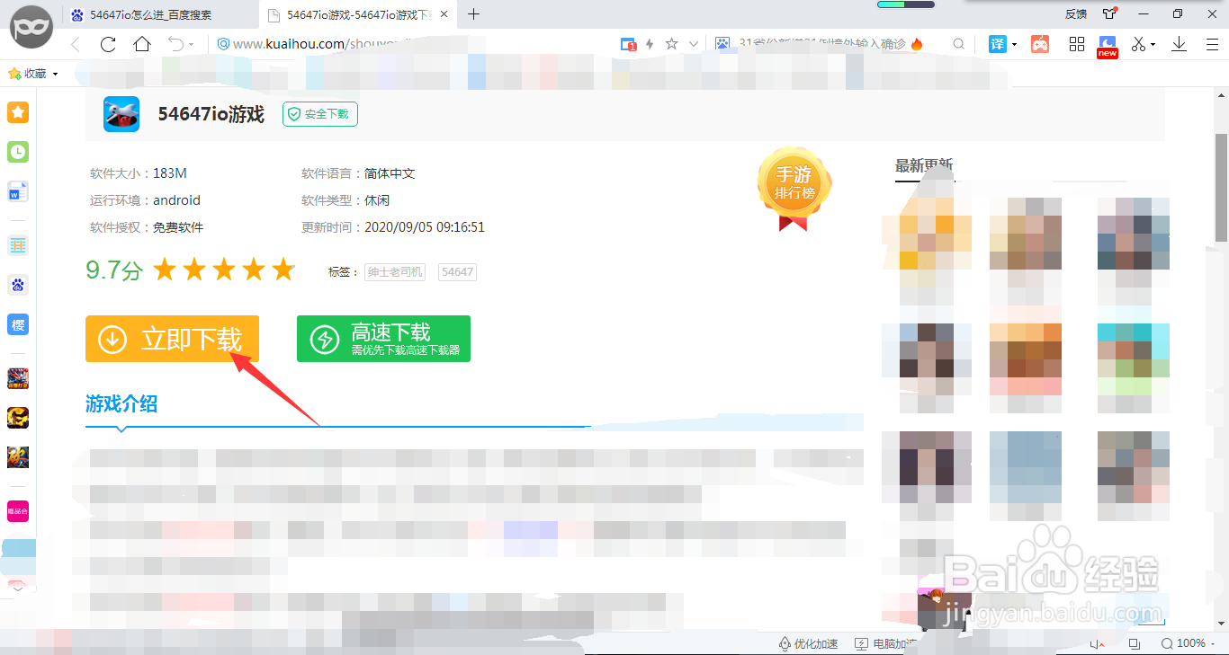1229x655 pixels.
Task: Click the page vertical scrollbar thumb
Action: (1221, 187)
